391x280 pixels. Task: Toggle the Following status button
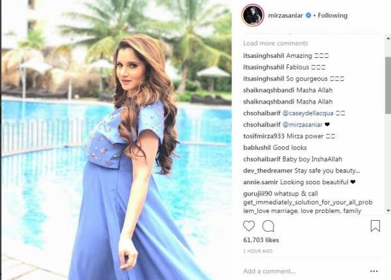click(332, 16)
